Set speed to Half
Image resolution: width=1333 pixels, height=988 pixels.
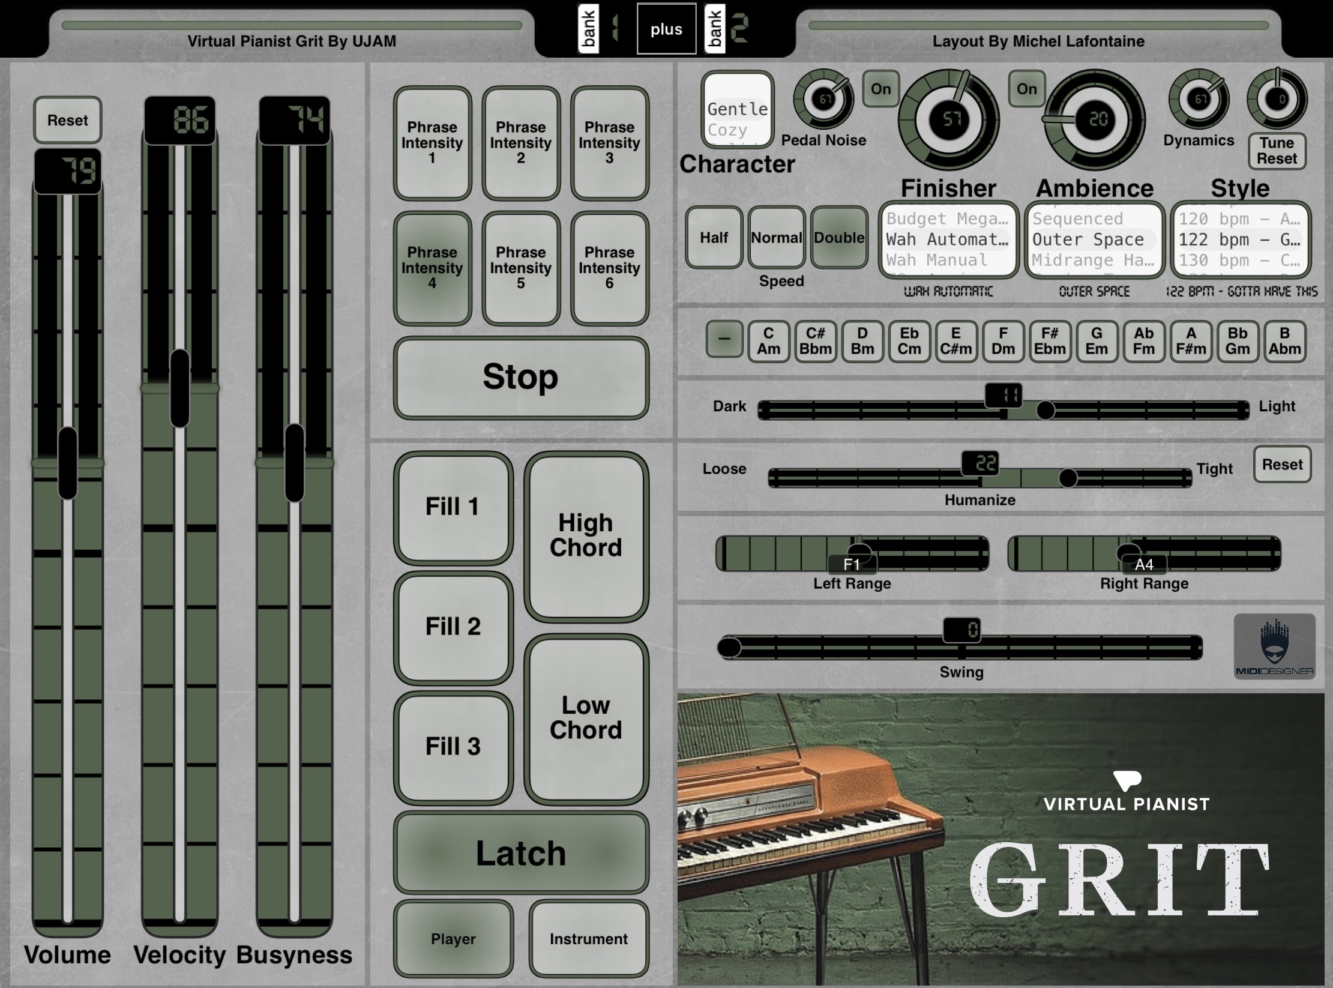tap(714, 238)
